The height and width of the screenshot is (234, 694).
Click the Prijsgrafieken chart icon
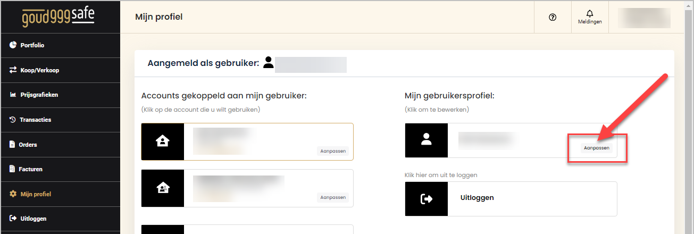[x=13, y=95]
